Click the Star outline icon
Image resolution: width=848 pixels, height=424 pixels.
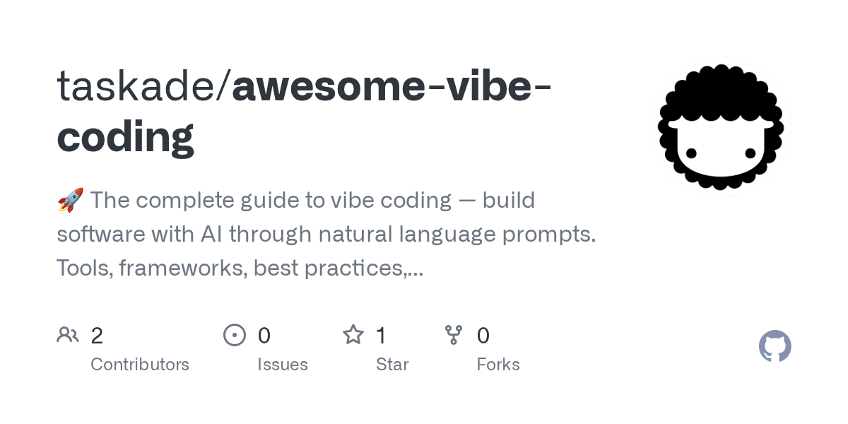click(x=353, y=335)
